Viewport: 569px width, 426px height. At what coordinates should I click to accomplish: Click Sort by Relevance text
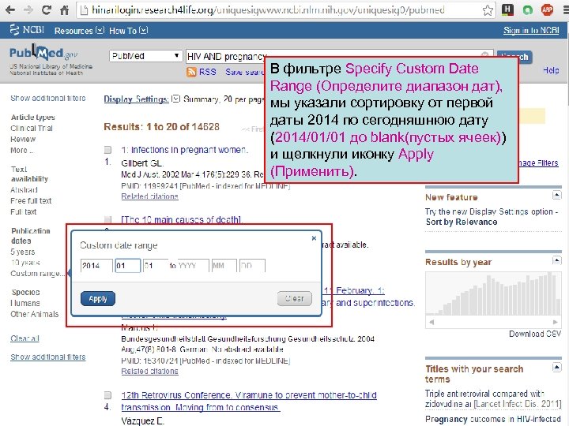tap(462, 222)
